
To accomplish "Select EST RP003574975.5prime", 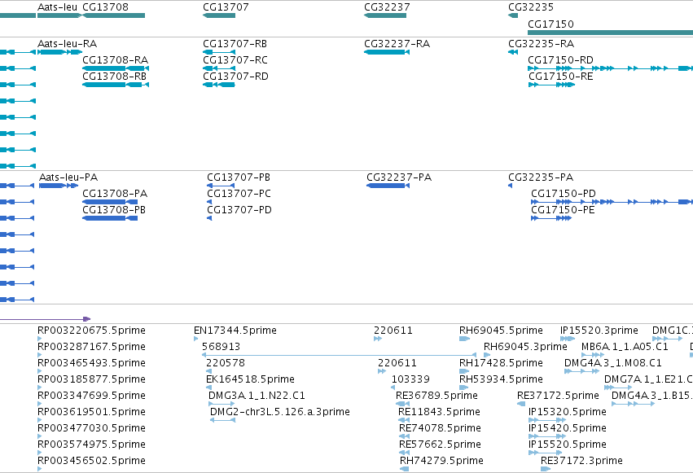I will point(40,453).
